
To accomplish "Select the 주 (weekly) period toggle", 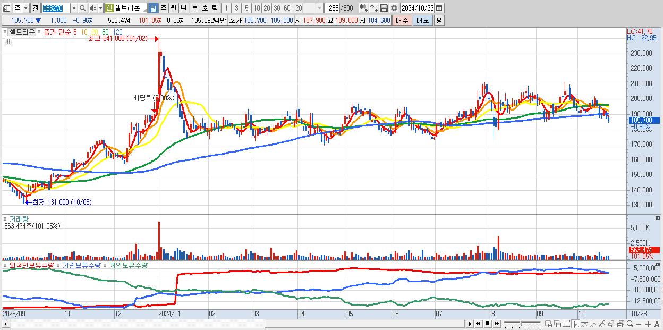I will [163, 8].
